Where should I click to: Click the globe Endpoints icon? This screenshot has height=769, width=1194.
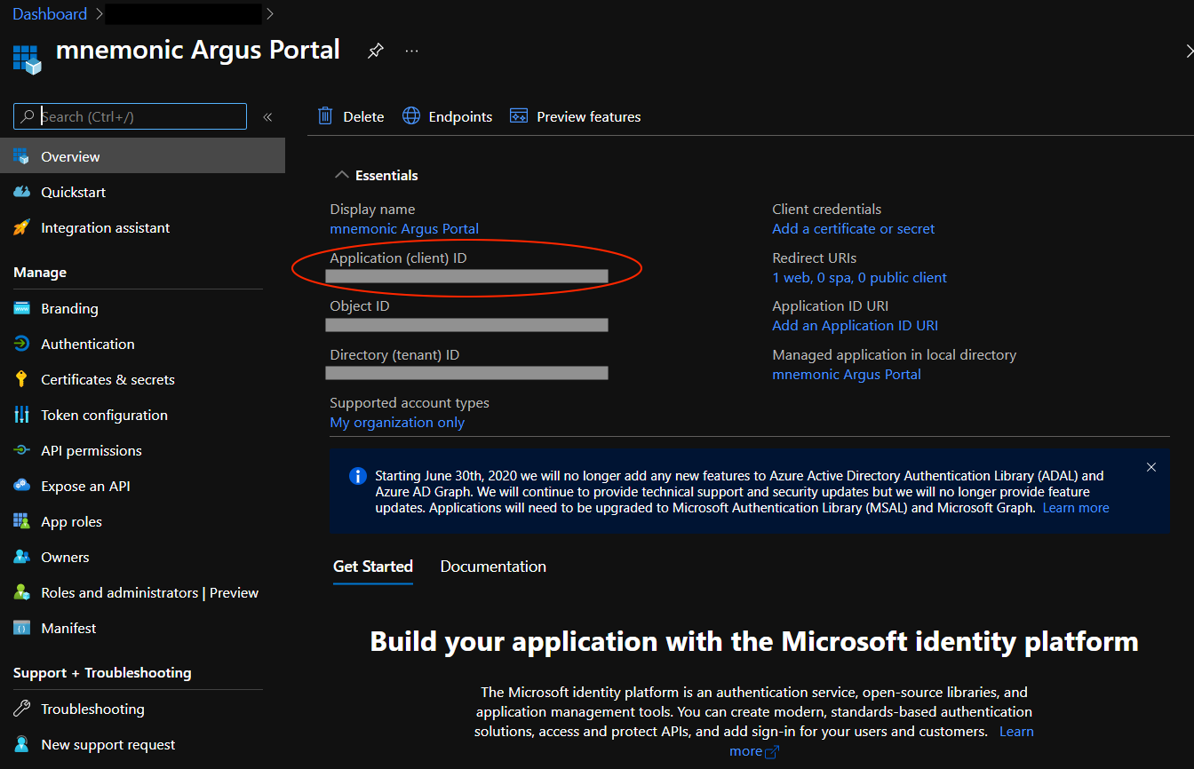tap(411, 115)
